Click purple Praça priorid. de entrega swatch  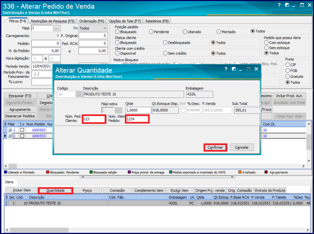coord(129,172)
